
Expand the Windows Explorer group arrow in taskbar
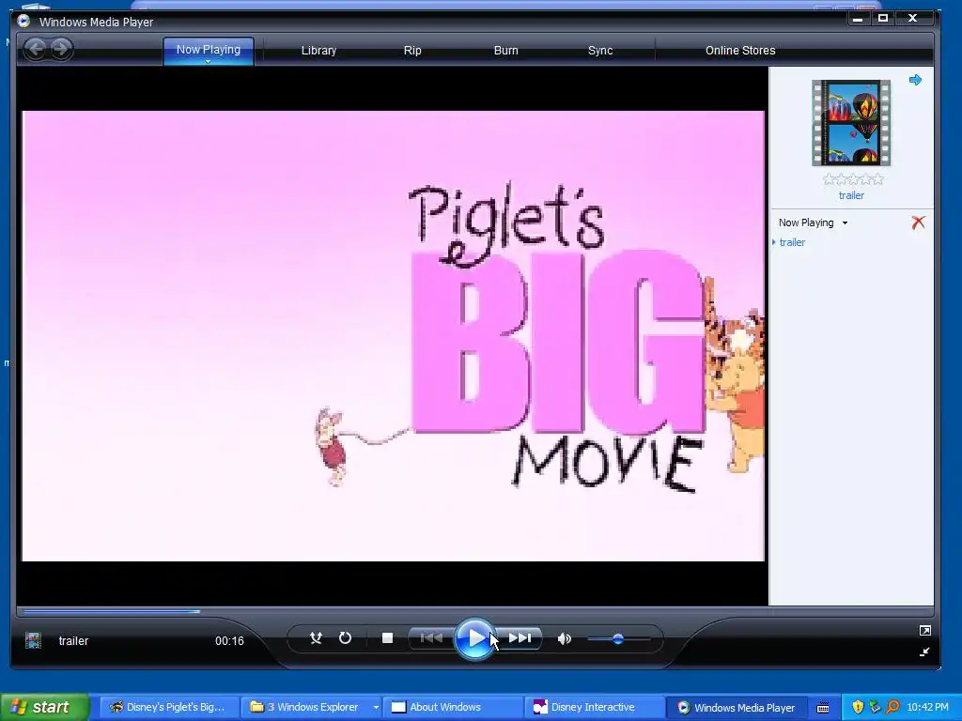tap(376, 708)
